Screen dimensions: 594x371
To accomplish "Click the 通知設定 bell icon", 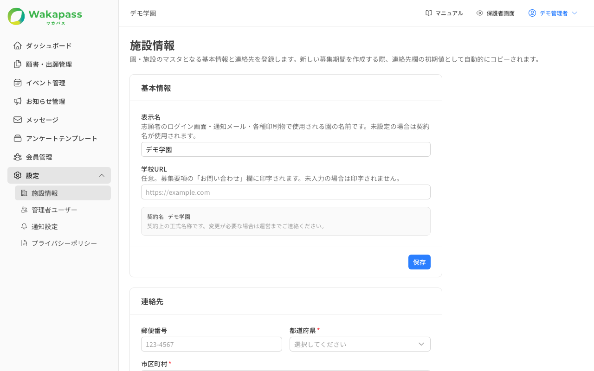I will point(24,226).
